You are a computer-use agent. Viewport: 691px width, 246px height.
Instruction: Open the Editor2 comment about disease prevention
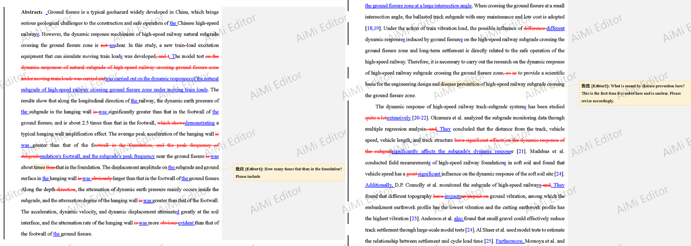(x=635, y=93)
